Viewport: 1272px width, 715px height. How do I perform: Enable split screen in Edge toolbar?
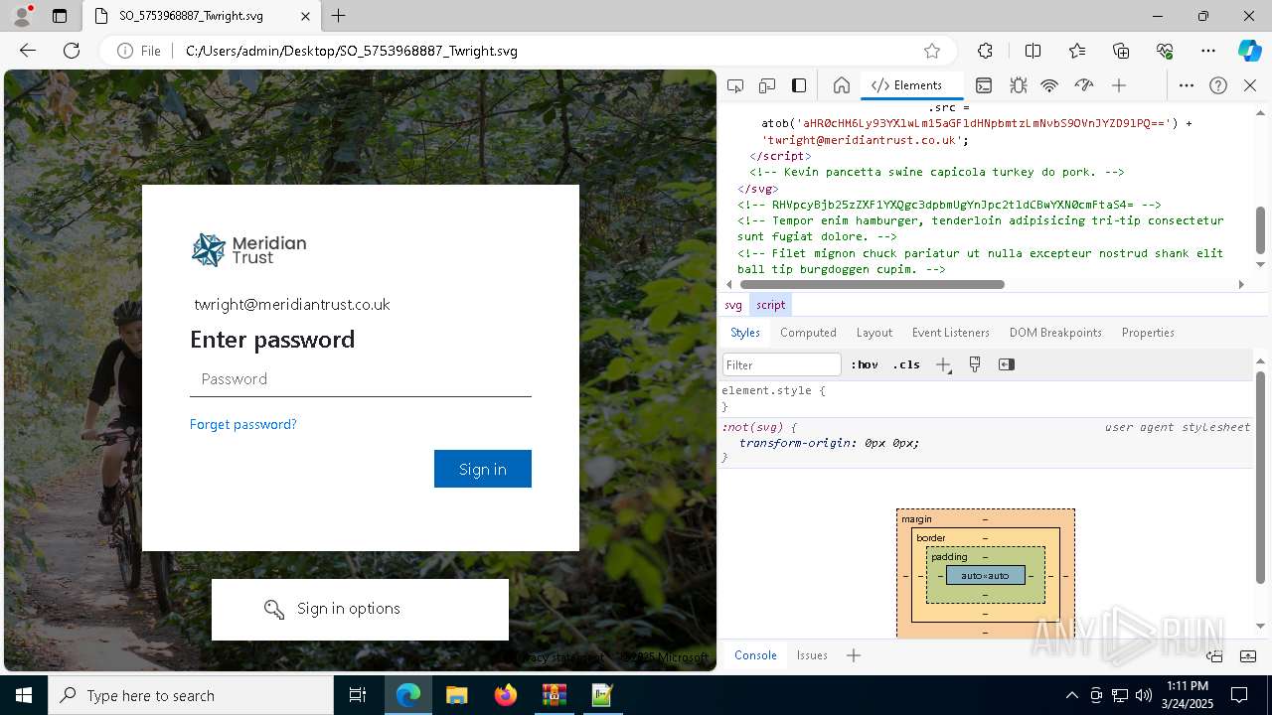pos(1033,51)
